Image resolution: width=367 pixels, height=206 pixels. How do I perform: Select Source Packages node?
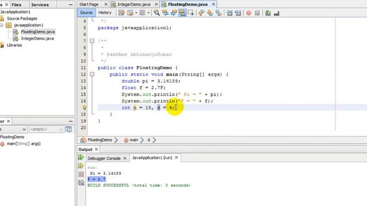pos(22,18)
